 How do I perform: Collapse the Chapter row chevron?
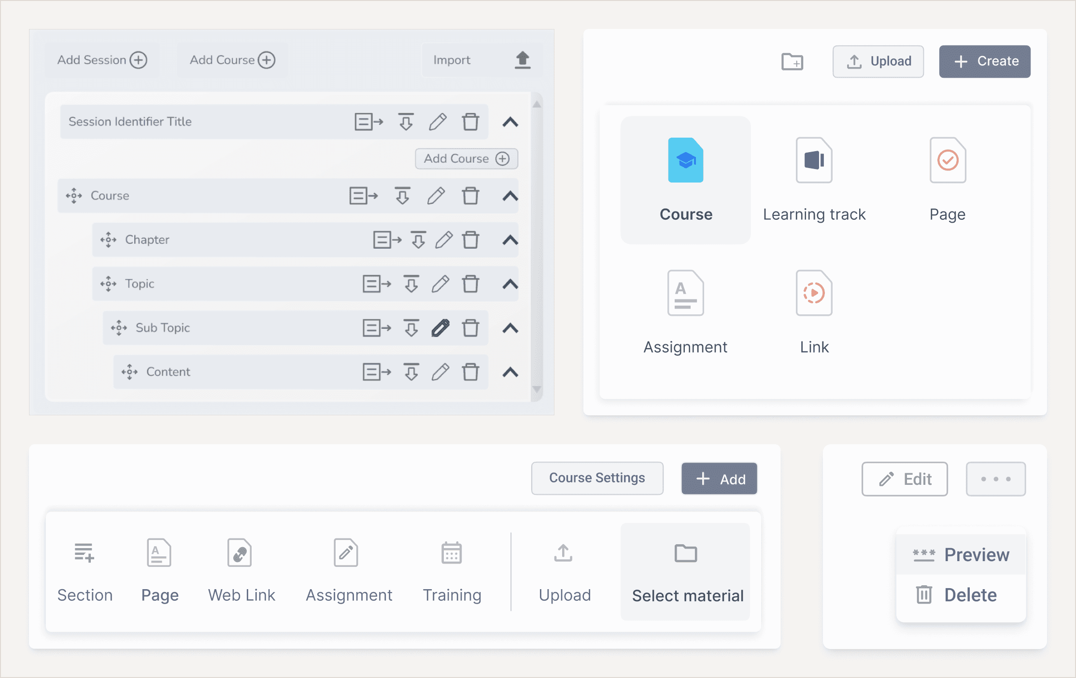(510, 240)
